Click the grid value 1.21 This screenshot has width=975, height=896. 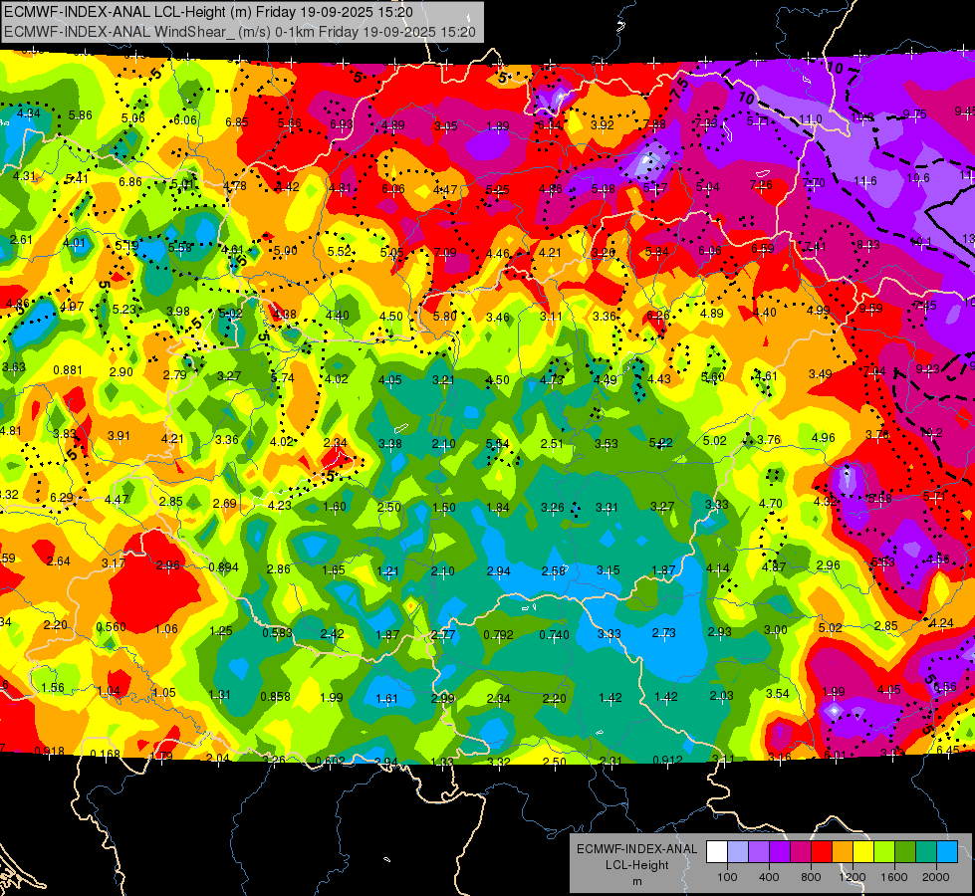tap(388, 570)
